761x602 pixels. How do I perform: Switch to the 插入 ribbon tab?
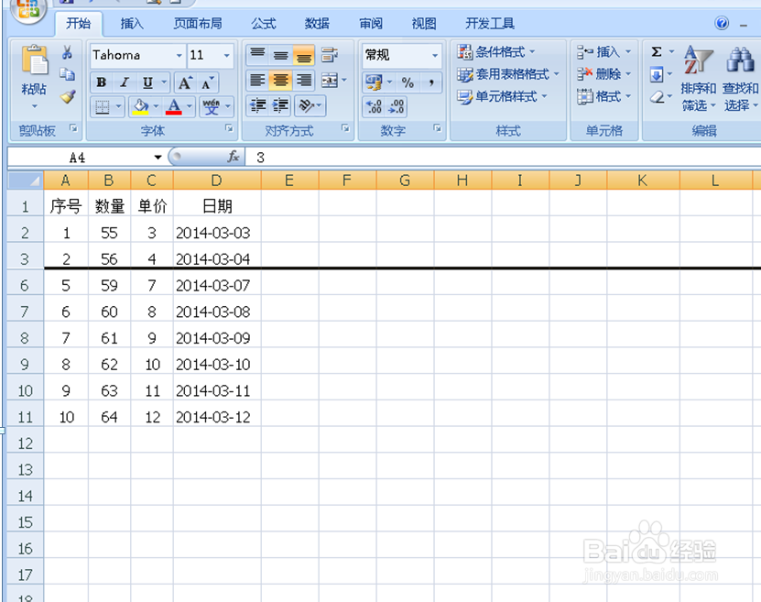tap(131, 23)
